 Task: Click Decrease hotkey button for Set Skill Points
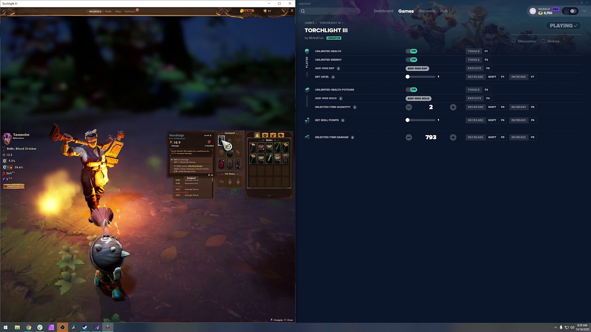(475, 120)
